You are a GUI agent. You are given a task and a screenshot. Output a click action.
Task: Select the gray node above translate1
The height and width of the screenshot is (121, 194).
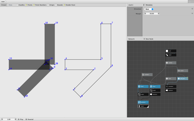click(171, 78)
